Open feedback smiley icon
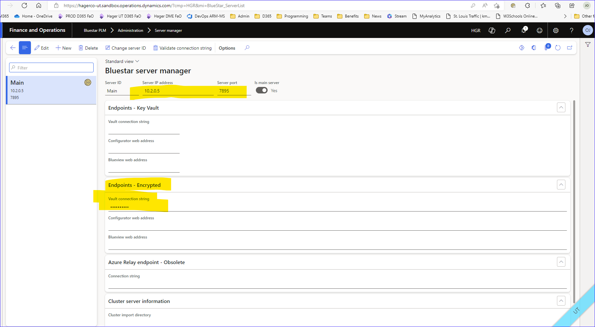The image size is (595, 327). [539, 30]
